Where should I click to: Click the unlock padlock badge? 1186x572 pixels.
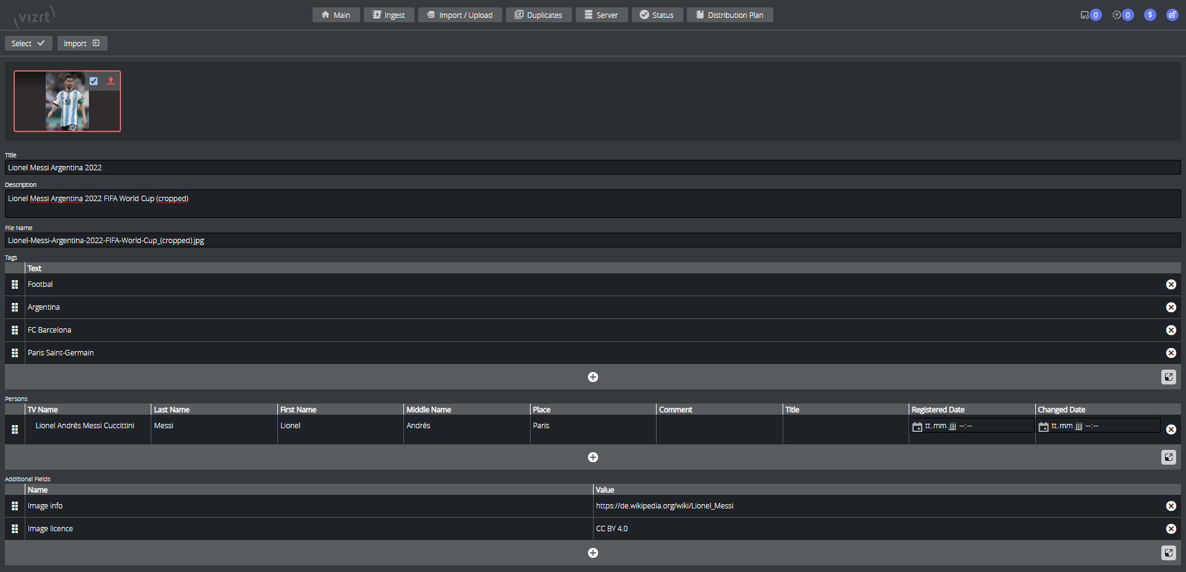(x=1172, y=15)
